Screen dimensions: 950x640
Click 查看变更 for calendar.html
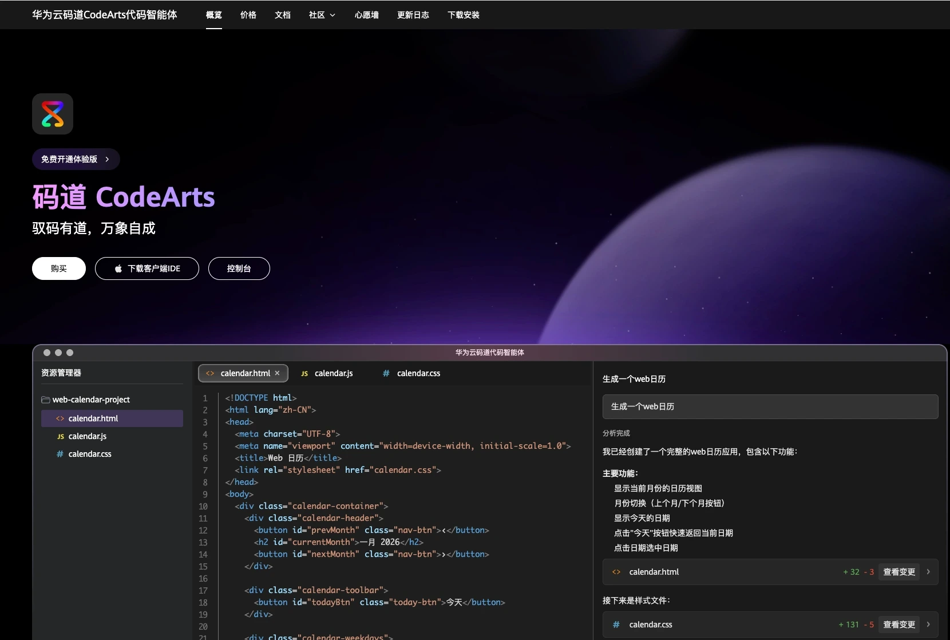[899, 572]
